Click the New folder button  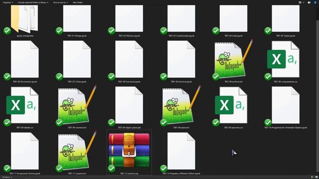78,2
